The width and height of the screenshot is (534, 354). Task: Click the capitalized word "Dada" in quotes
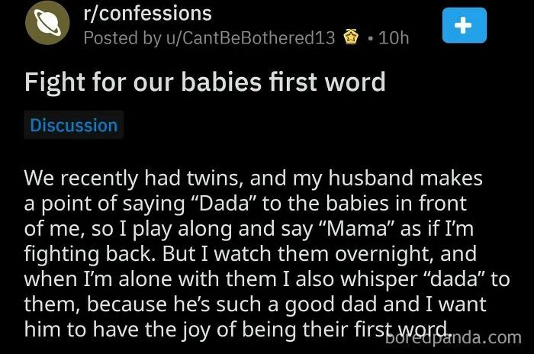coord(224,204)
